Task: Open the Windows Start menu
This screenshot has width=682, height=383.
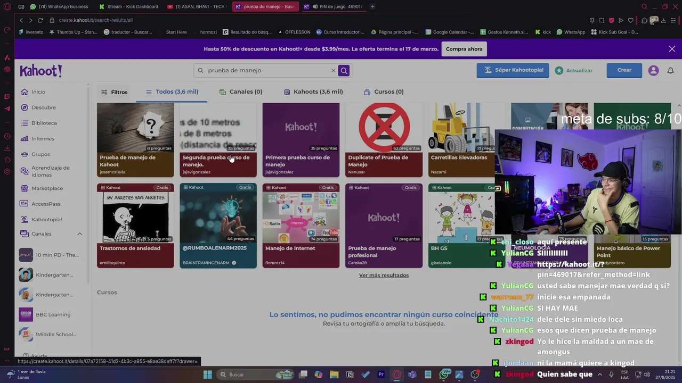Action: tap(208, 374)
